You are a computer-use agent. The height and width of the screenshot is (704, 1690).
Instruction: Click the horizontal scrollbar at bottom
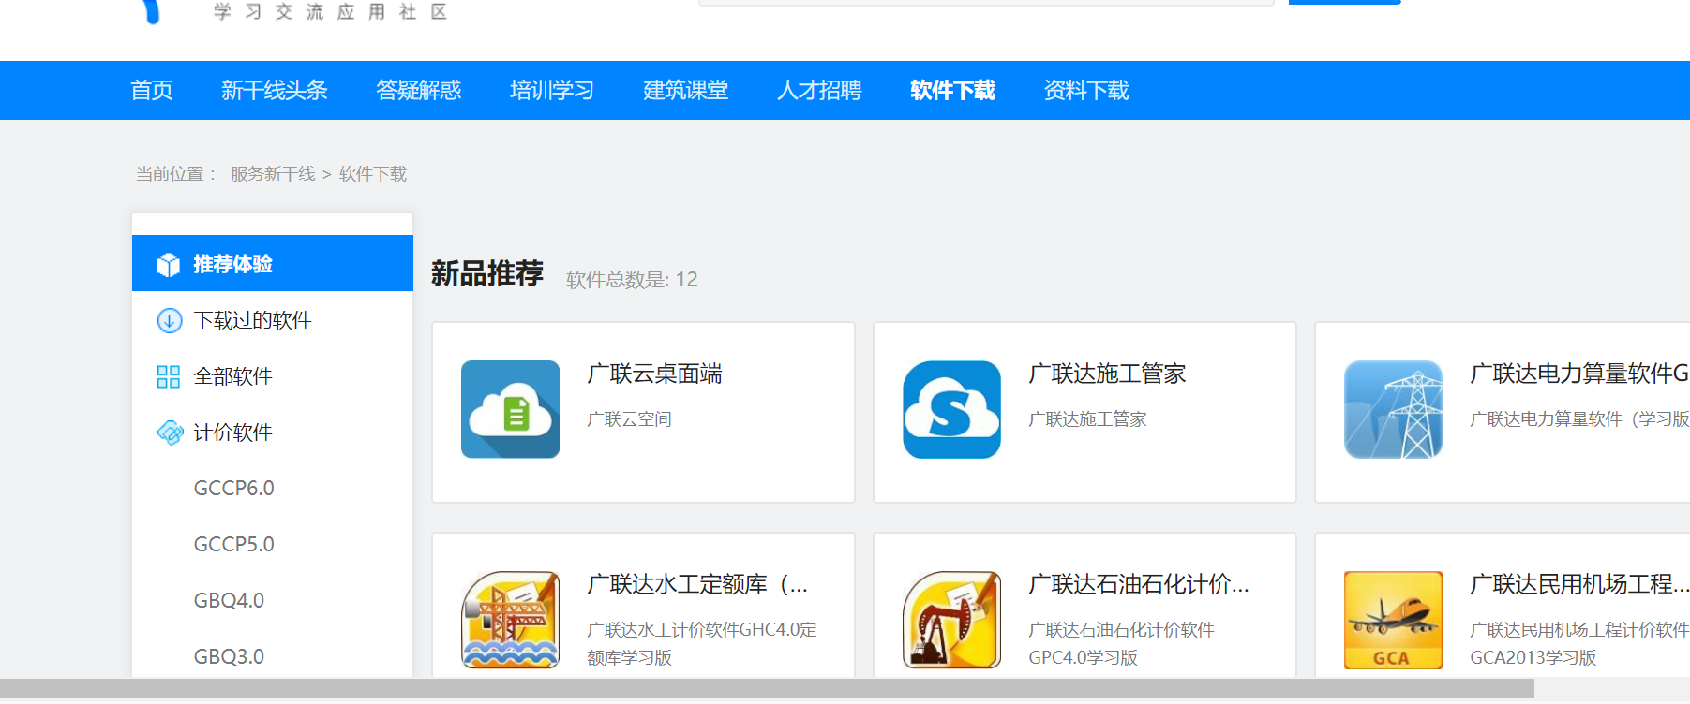pos(767,689)
